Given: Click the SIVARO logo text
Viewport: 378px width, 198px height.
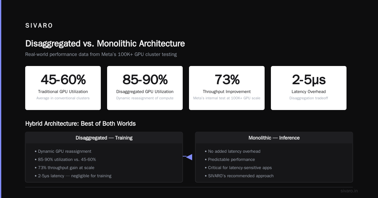Looking at the screenshot, I should (39, 26).
